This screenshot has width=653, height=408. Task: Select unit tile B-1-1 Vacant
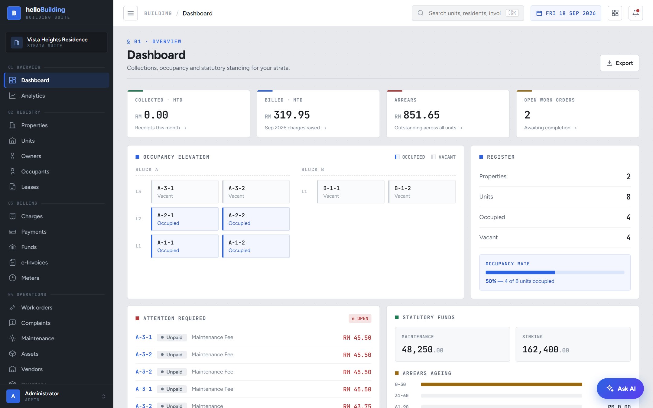pyautogui.click(x=351, y=192)
